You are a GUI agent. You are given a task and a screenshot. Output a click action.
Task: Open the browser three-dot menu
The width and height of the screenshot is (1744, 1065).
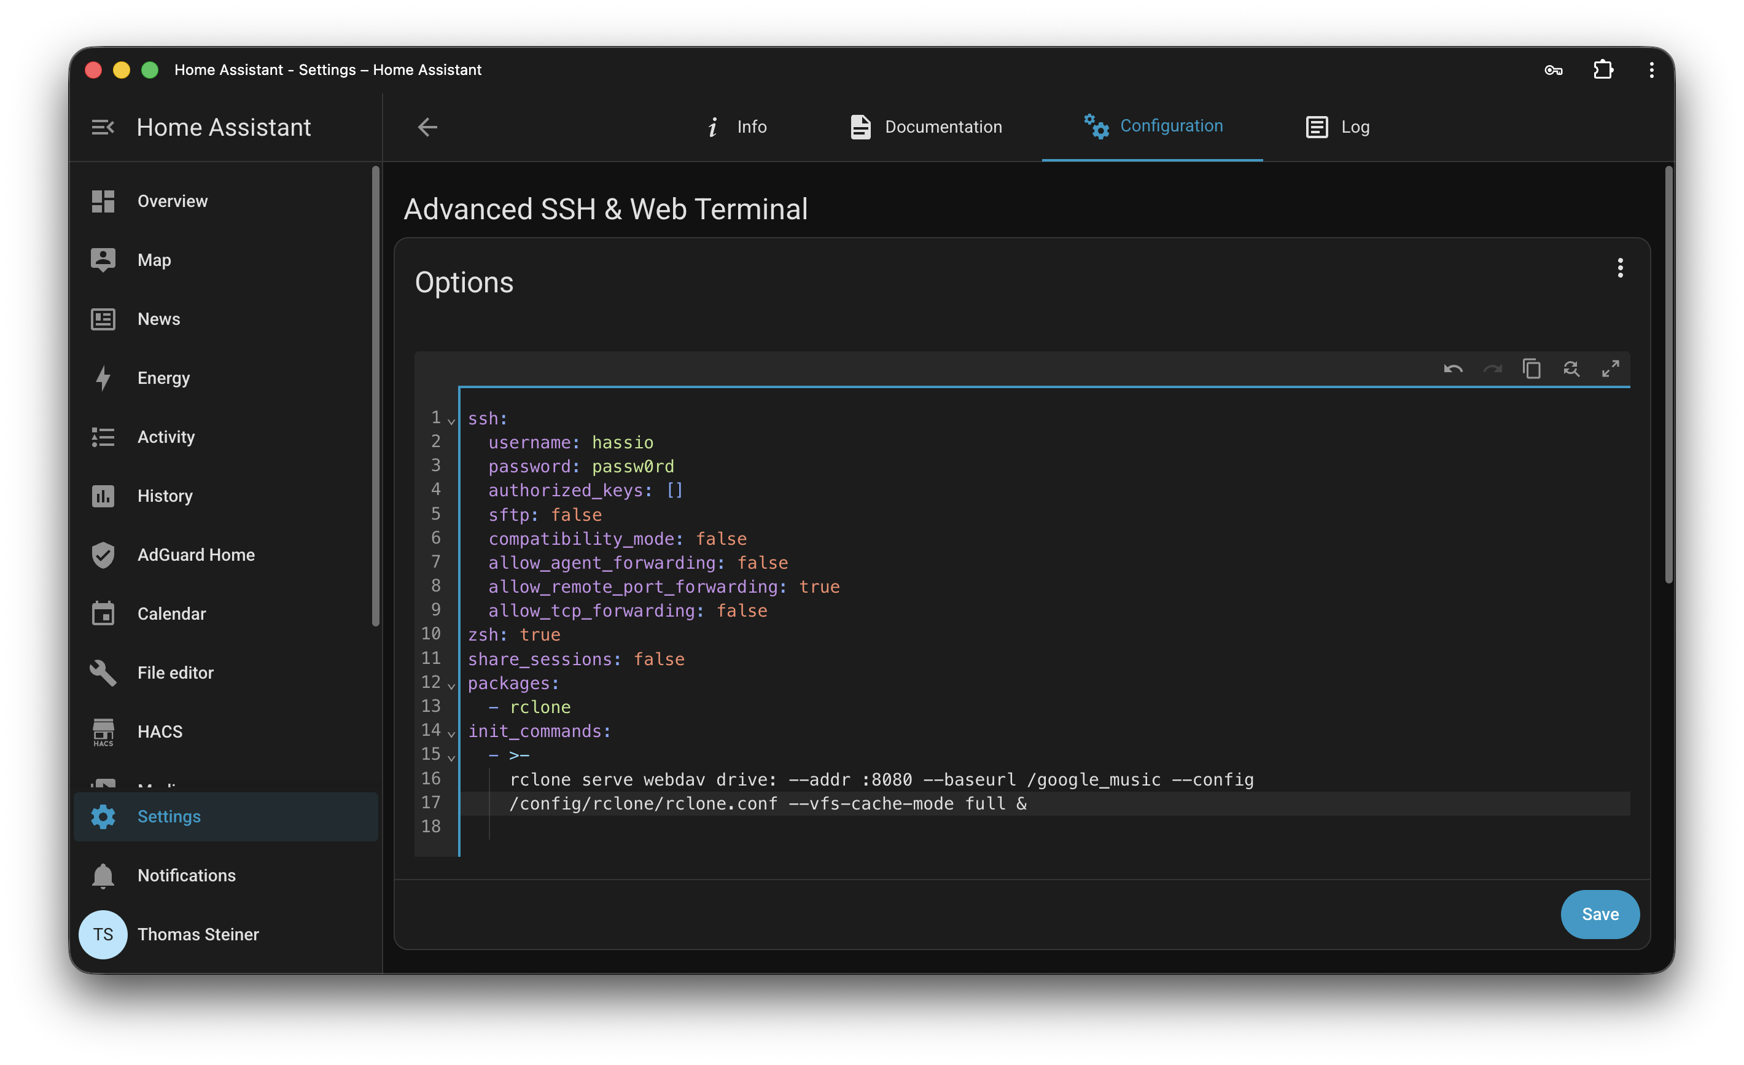coord(1651,70)
